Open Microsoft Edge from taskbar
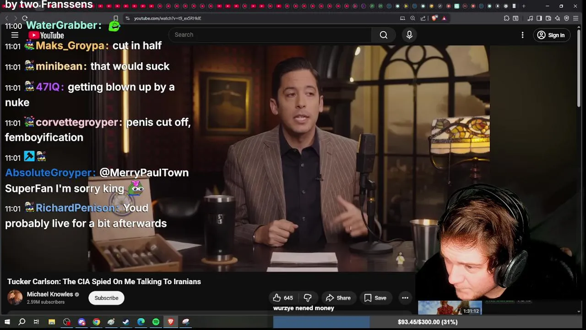This screenshot has height=330, width=586. pos(141,322)
